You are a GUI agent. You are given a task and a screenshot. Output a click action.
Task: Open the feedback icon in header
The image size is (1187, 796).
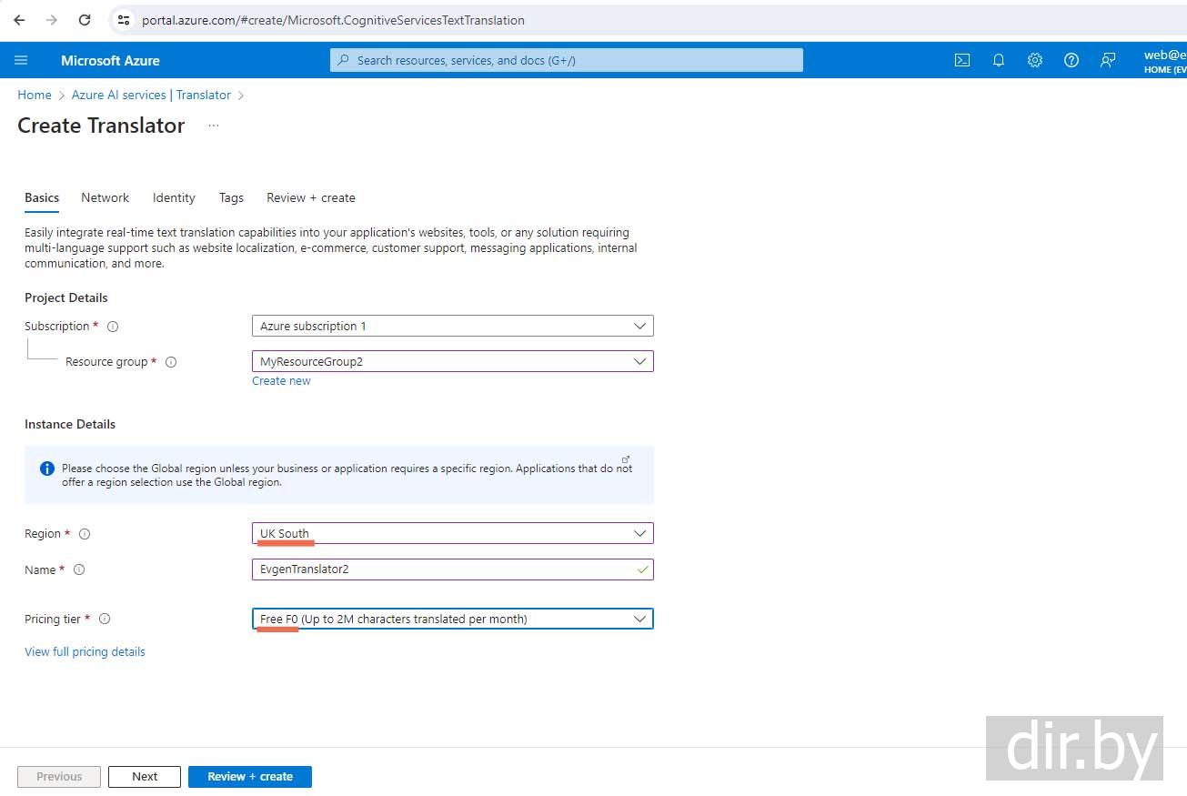(1107, 60)
